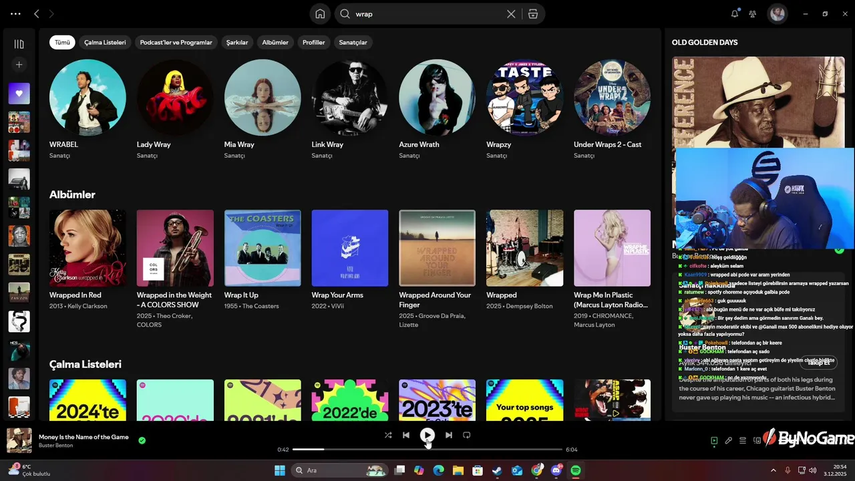Open album Wrapped In Red cover
The width and height of the screenshot is (855, 481).
click(88, 248)
